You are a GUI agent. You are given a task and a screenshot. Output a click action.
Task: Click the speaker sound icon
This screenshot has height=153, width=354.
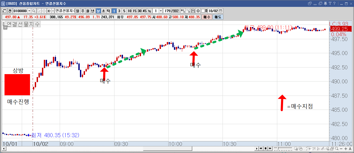[49, 11]
